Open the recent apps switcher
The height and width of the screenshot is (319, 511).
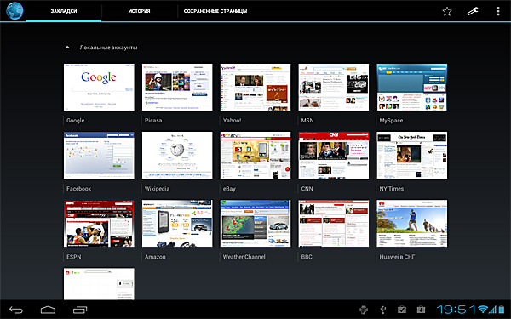tap(80, 310)
